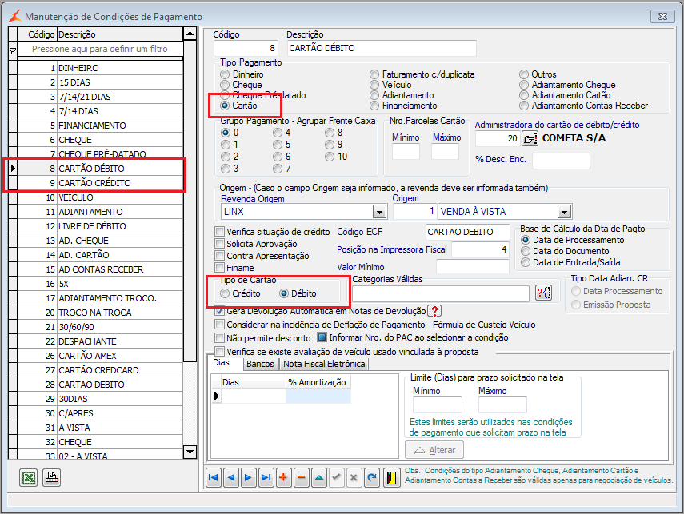Select Dinheiro payment type

click(242, 74)
